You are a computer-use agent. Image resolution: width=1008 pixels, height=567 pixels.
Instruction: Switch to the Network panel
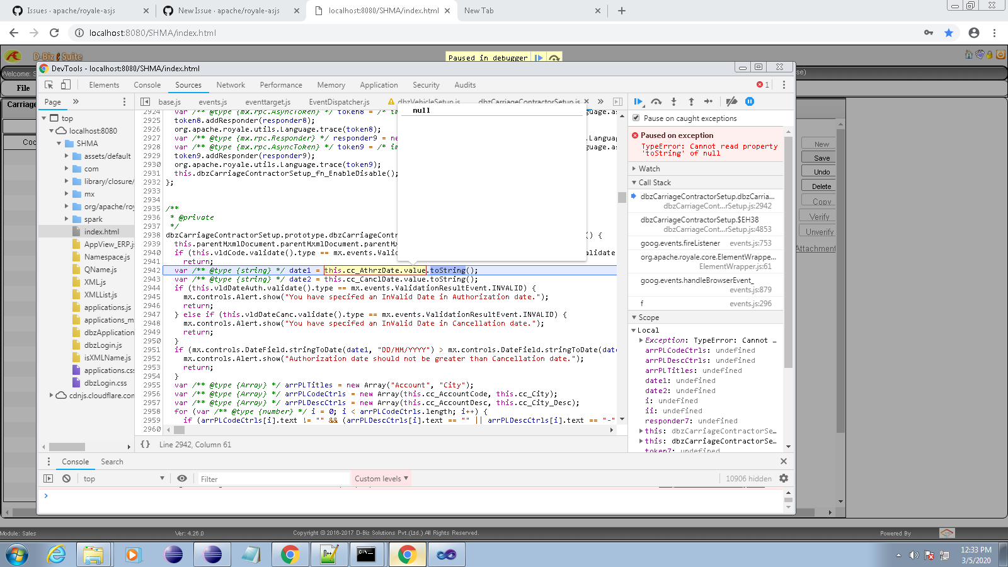click(x=230, y=84)
